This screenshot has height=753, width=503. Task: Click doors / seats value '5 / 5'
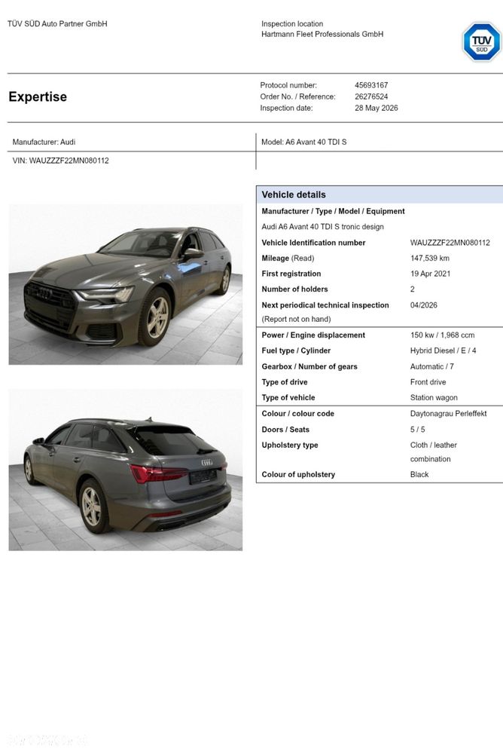pos(417,430)
